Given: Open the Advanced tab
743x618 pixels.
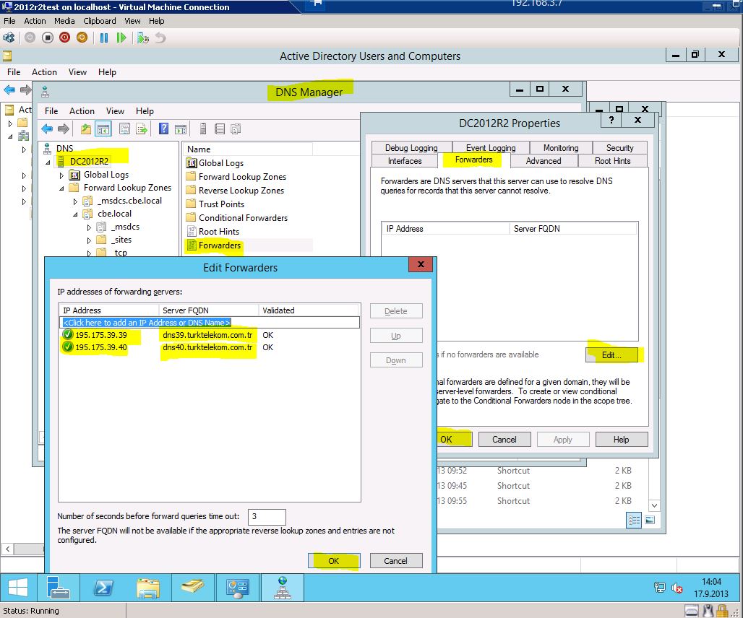Looking at the screenshot, I should pos(544,161).
